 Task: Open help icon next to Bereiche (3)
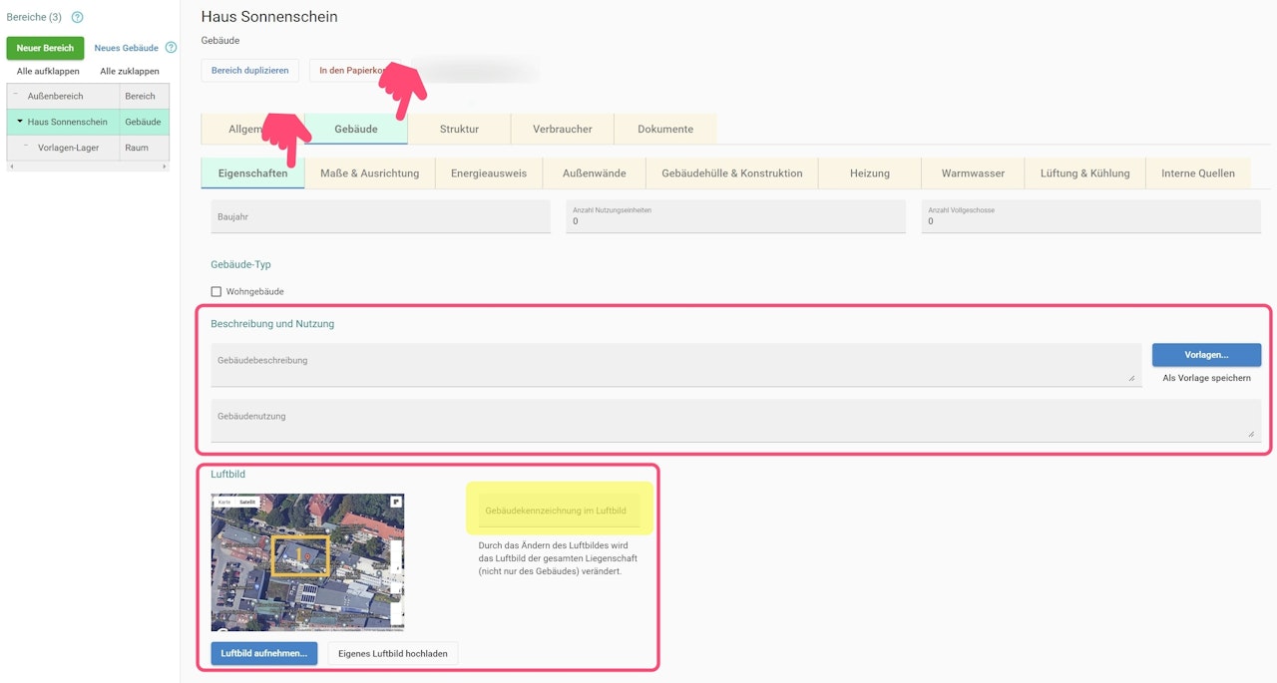coord(78,17)
